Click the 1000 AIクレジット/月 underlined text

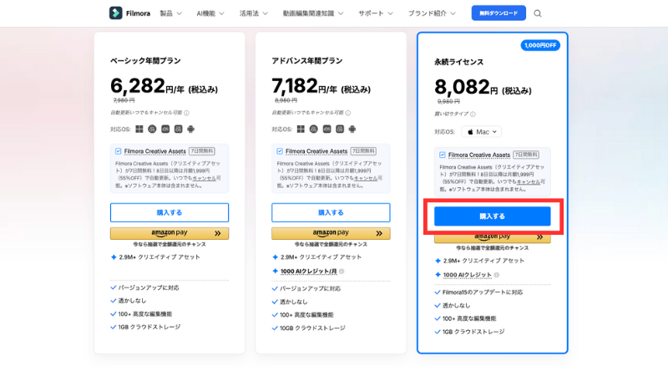coord(308,271)
